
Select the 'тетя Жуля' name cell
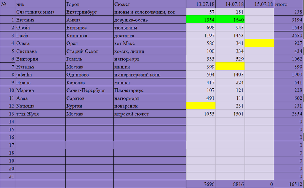pos(40,114)
